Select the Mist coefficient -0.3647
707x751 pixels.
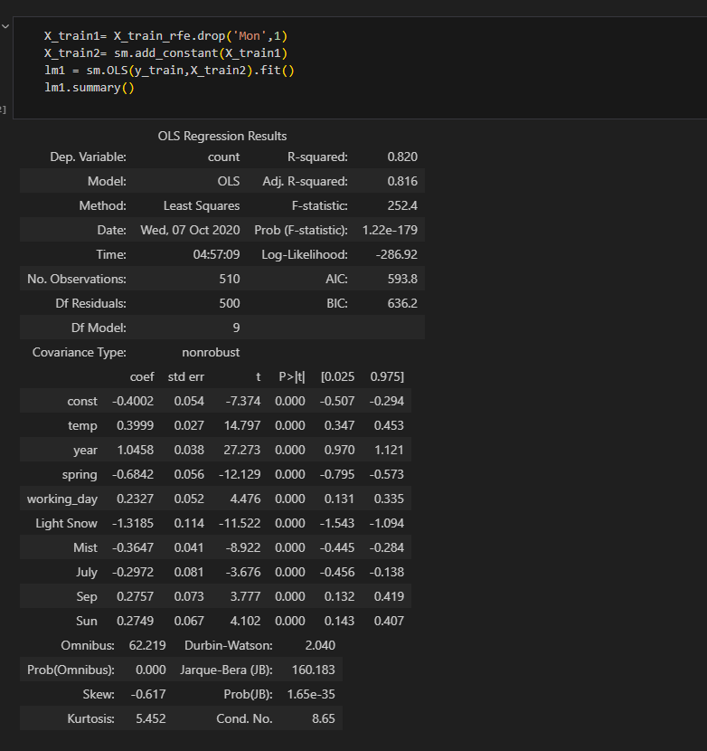pyautogui.click(x=133, y=547)
